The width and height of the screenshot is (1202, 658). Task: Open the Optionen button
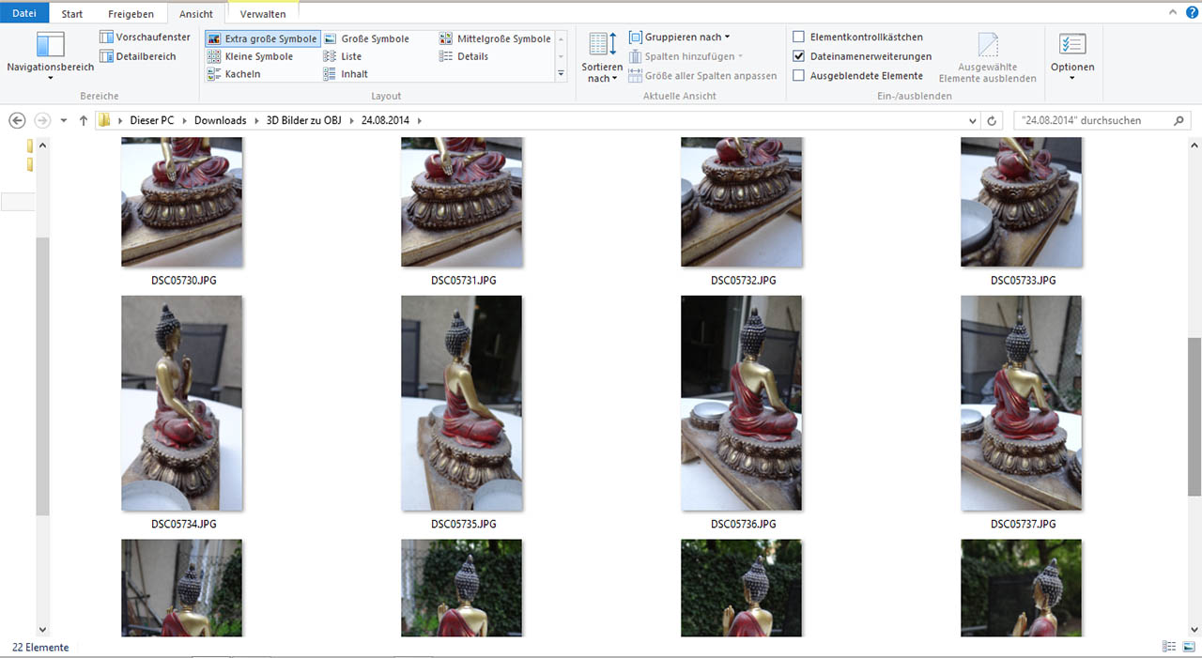click(x=1072, y=56)
